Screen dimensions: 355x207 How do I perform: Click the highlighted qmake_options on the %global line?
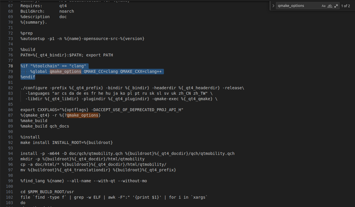(66, 71)
